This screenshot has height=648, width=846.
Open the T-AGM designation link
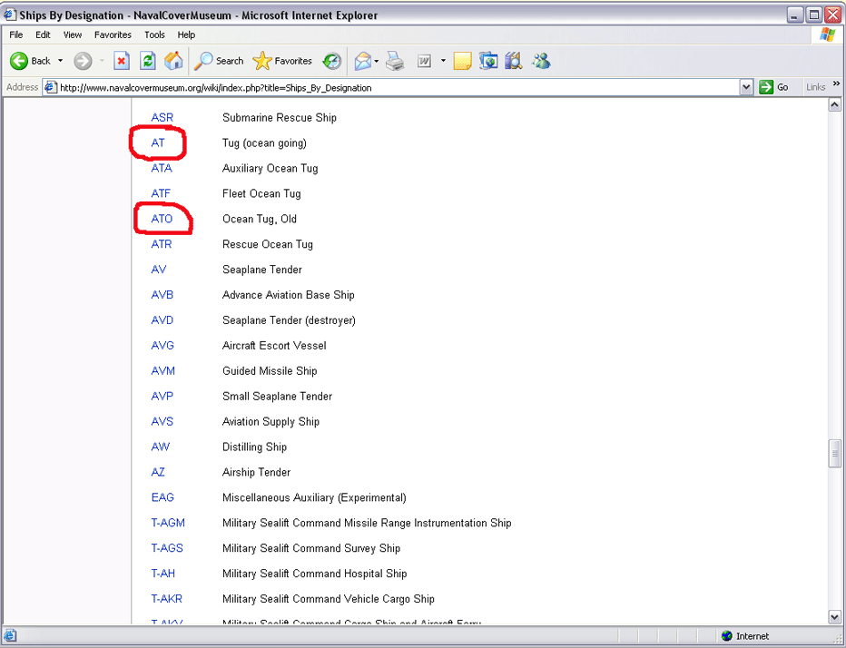[168, 523]
